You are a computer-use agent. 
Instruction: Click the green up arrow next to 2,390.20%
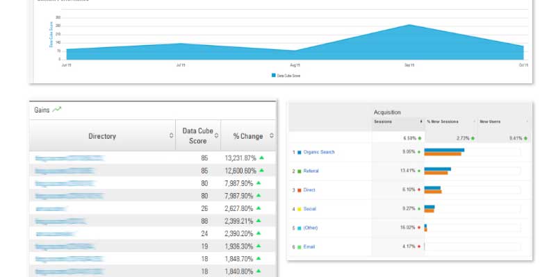[259, 233]
